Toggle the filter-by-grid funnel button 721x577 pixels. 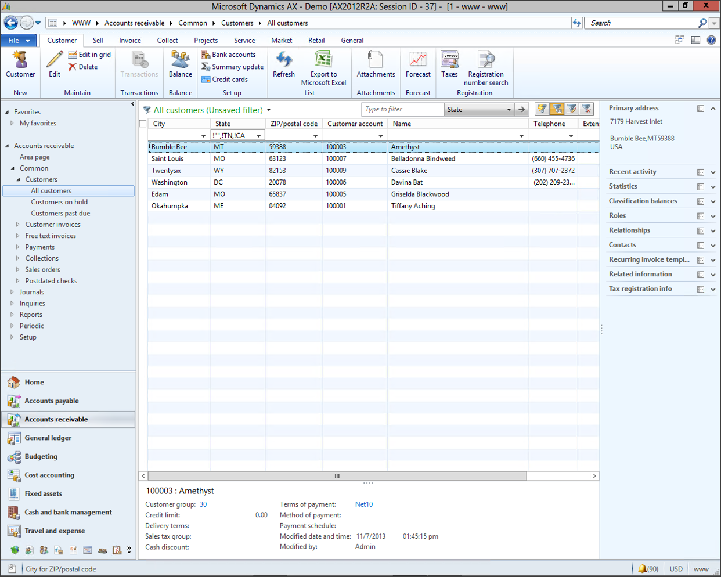click(x=557, y=109)
